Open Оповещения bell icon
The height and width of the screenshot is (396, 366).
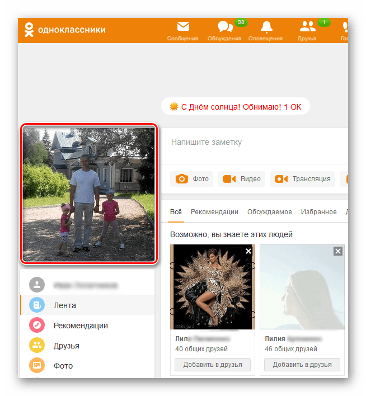point(266,27)
